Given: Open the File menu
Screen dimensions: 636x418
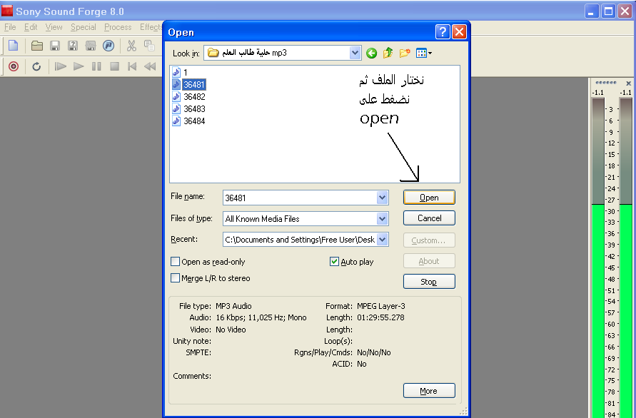Looking at the screenshot, I should 10,27.
